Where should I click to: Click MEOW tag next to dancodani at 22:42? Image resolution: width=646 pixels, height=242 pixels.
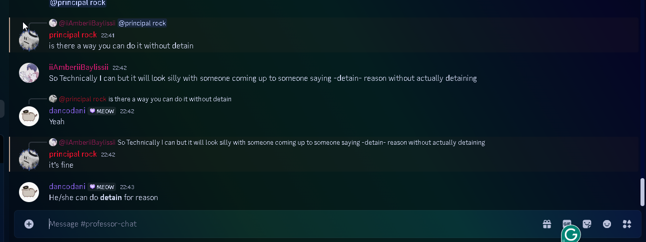[102, 111]
